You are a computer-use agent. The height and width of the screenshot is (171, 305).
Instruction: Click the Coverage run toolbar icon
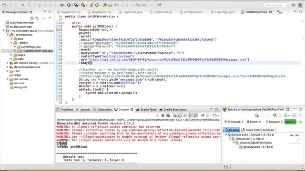click(x=76, y=5)
